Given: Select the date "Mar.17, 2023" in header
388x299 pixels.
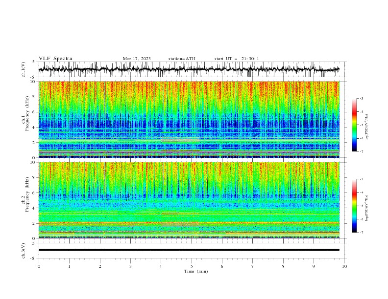Looking at the screenshot, I should (x=137, y=59).
